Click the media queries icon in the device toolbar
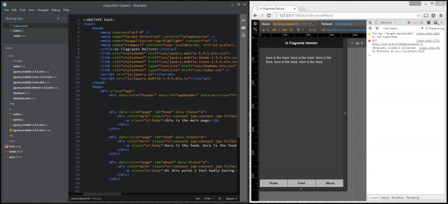Viewport: 448px width, 204px height. (x=255, y=29)
